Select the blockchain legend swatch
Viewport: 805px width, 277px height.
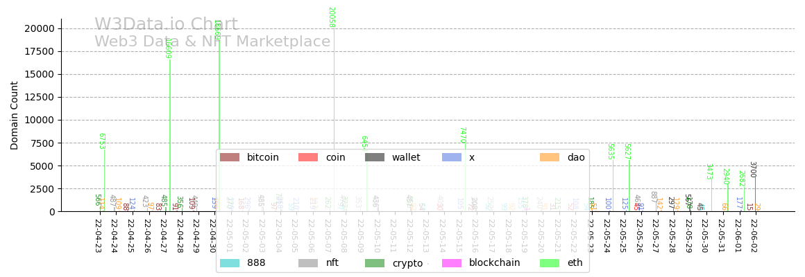click(452, 263)
